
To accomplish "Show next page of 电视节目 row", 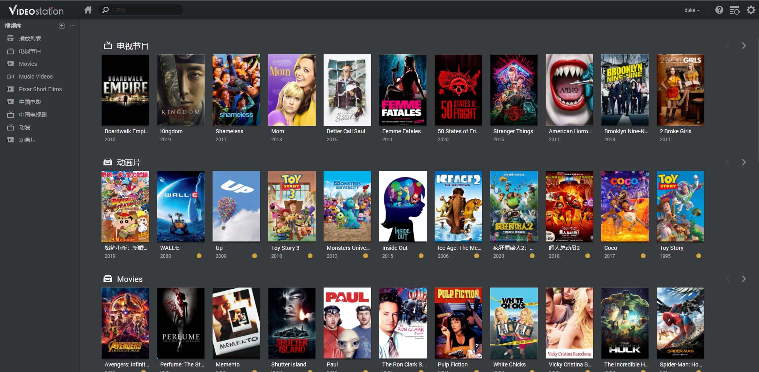I will pos(744,46).
